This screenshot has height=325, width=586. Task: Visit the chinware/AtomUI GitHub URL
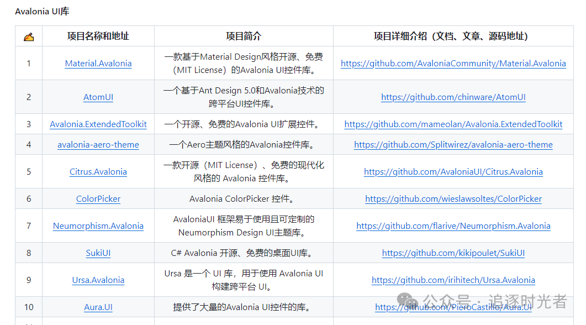click(453, 97)
